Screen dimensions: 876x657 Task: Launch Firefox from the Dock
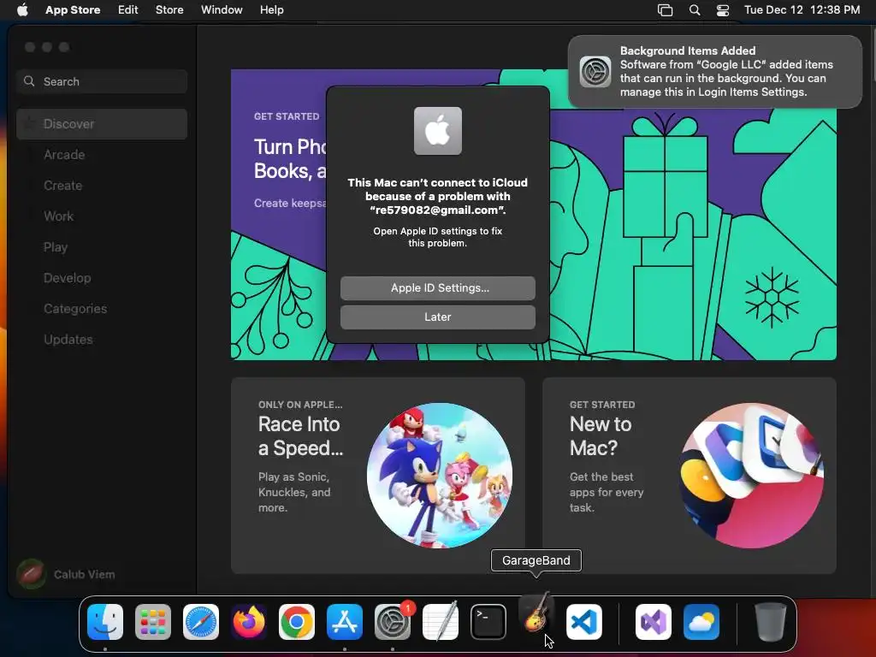pyautogui.click(x=249, y=622)
